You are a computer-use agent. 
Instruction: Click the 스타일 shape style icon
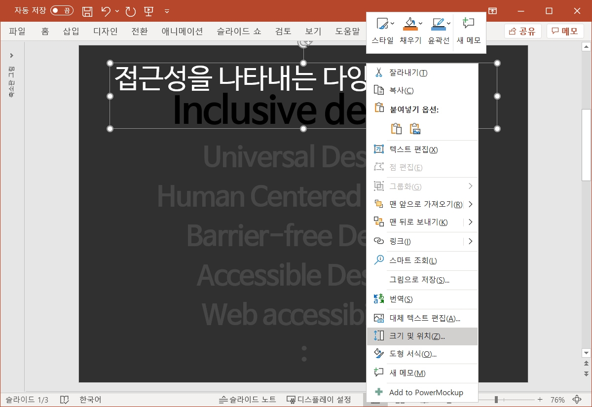[x=382, y=23]
